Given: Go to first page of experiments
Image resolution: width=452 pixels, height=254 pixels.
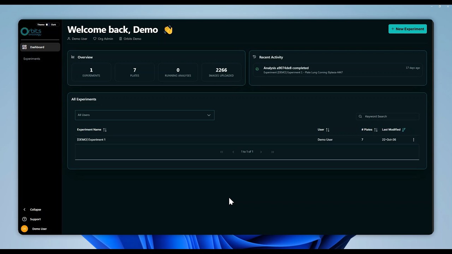Looking at the screenshot, I should (222, 152).
